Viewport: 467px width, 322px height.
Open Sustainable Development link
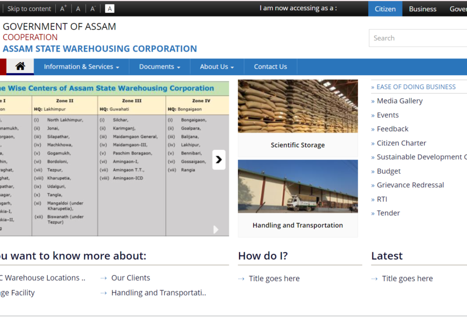point(421,157)
